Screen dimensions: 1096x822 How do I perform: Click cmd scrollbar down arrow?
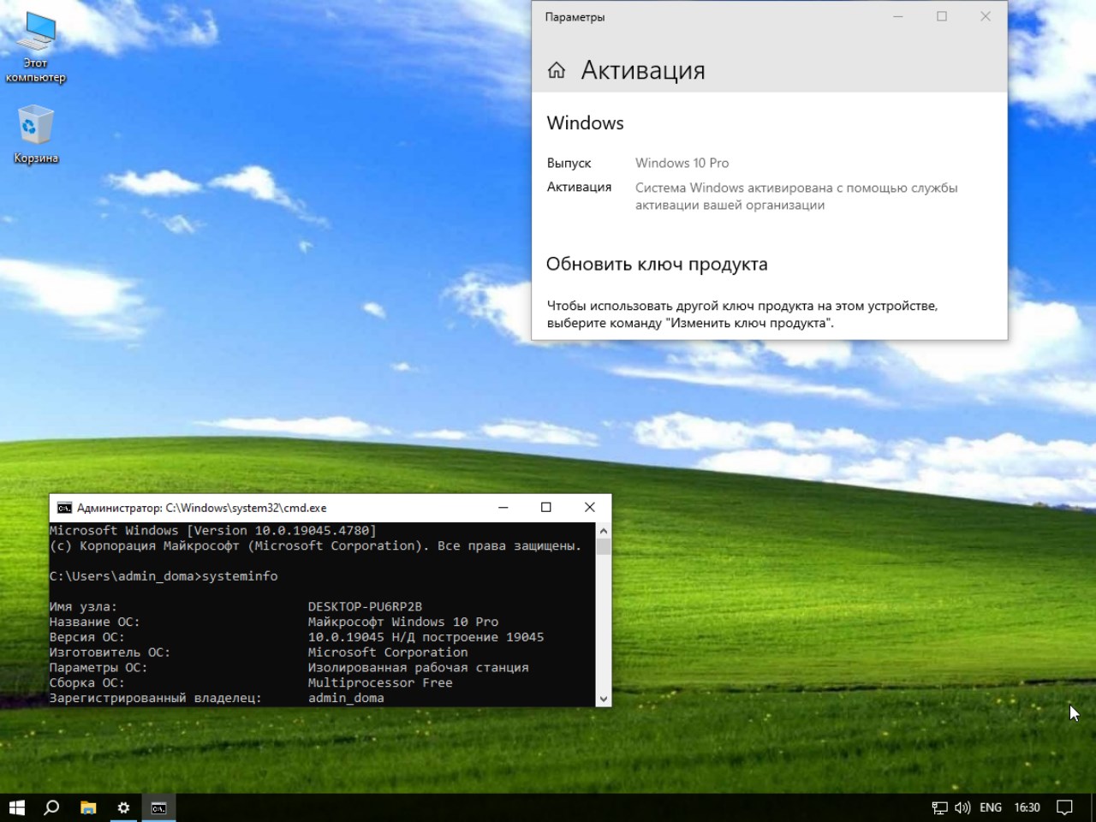click(x=604, y=699)
